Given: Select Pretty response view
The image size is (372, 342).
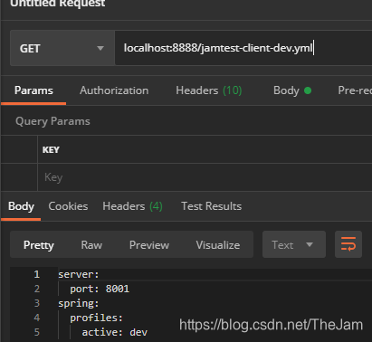Looking at the screenshot, I should coord(39,245).
